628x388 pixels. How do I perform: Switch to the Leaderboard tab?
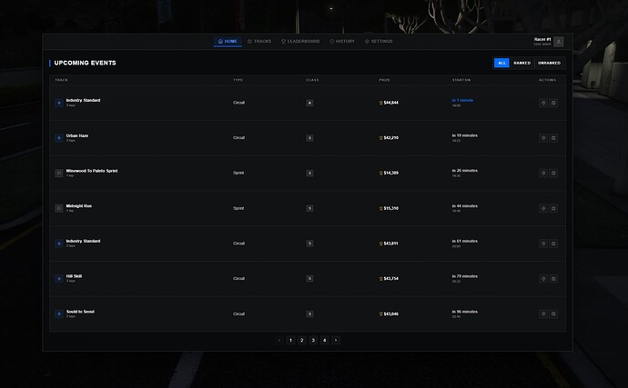[299, 42]
